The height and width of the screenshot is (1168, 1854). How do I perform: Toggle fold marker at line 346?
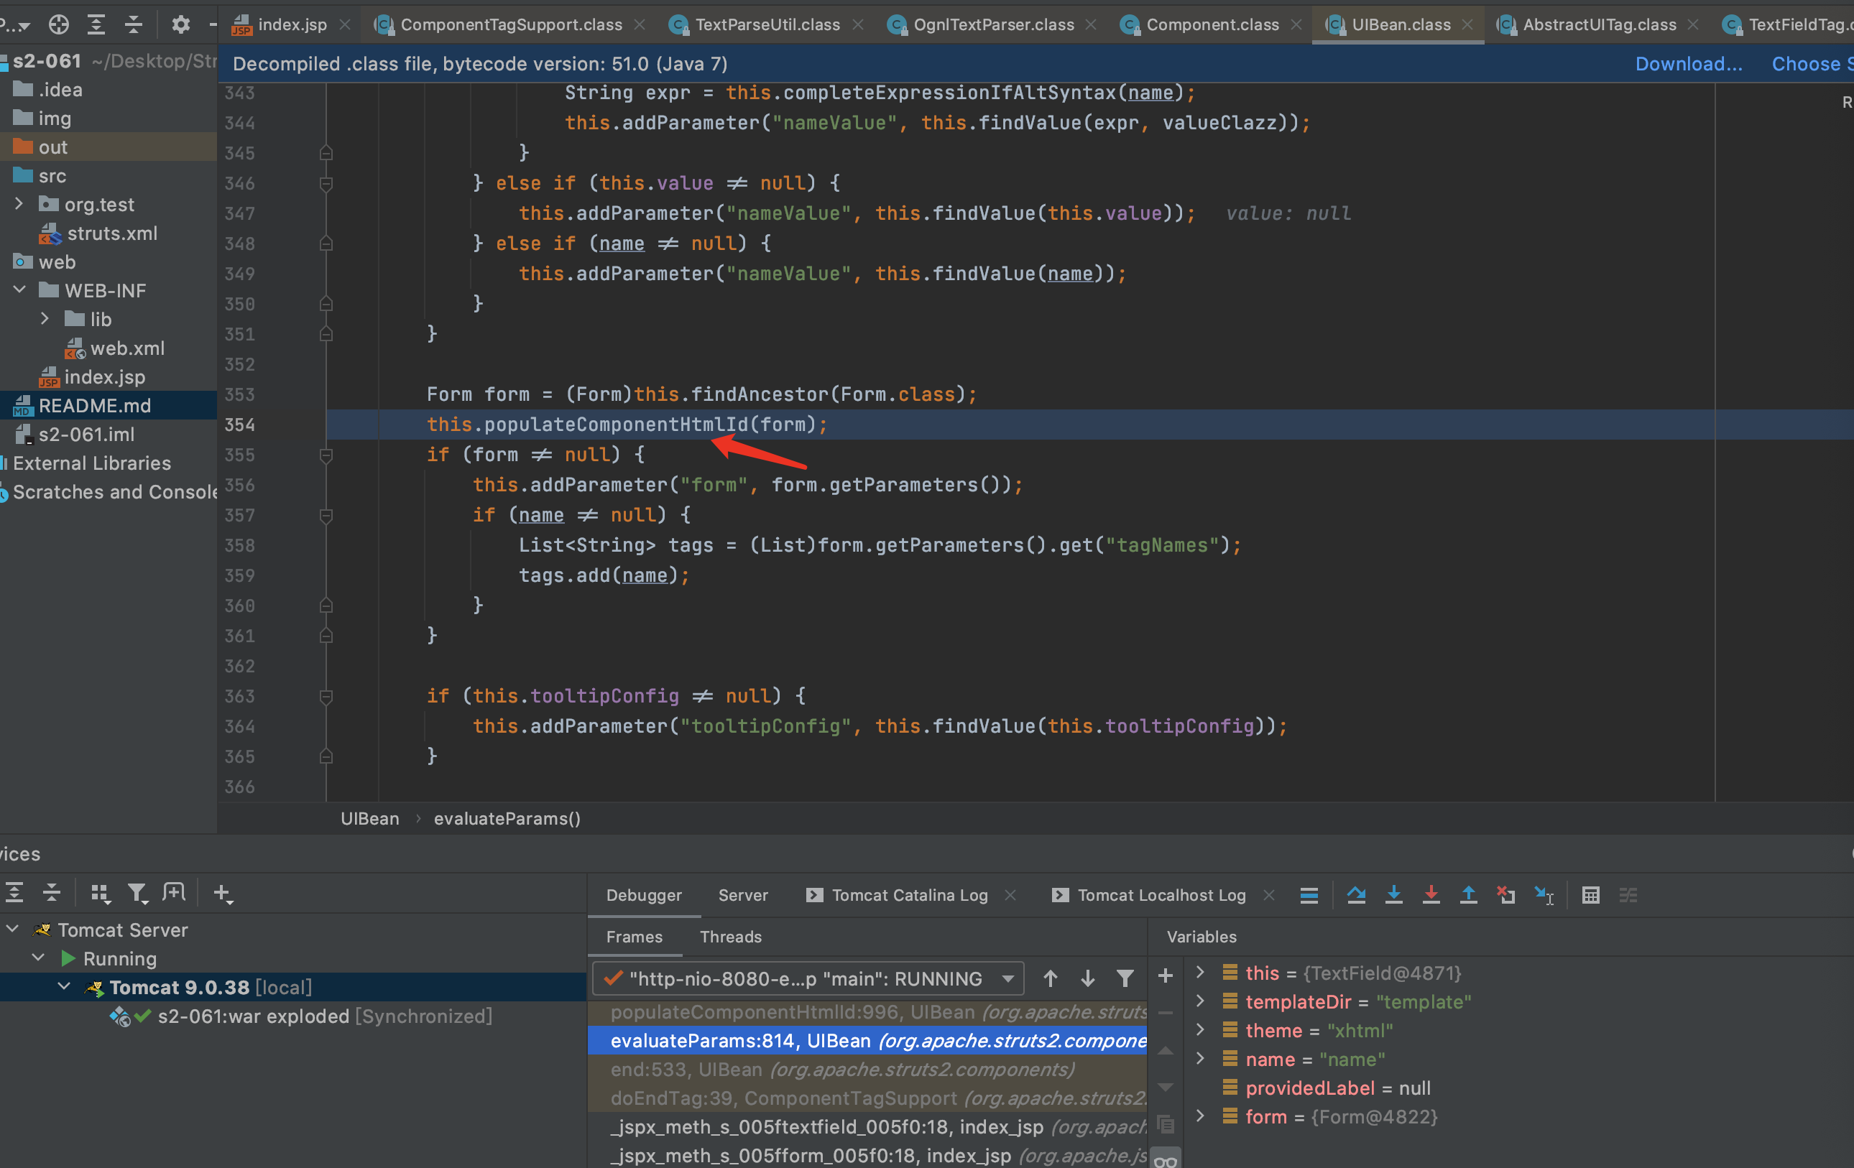click(326, 183)
